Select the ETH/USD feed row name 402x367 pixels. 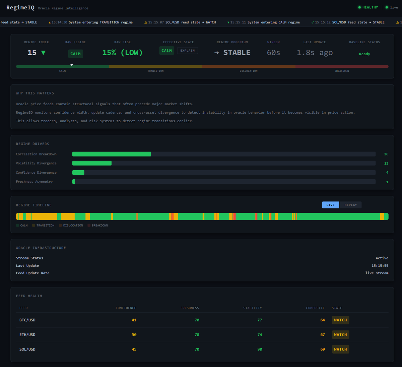[x=27, y=335]
